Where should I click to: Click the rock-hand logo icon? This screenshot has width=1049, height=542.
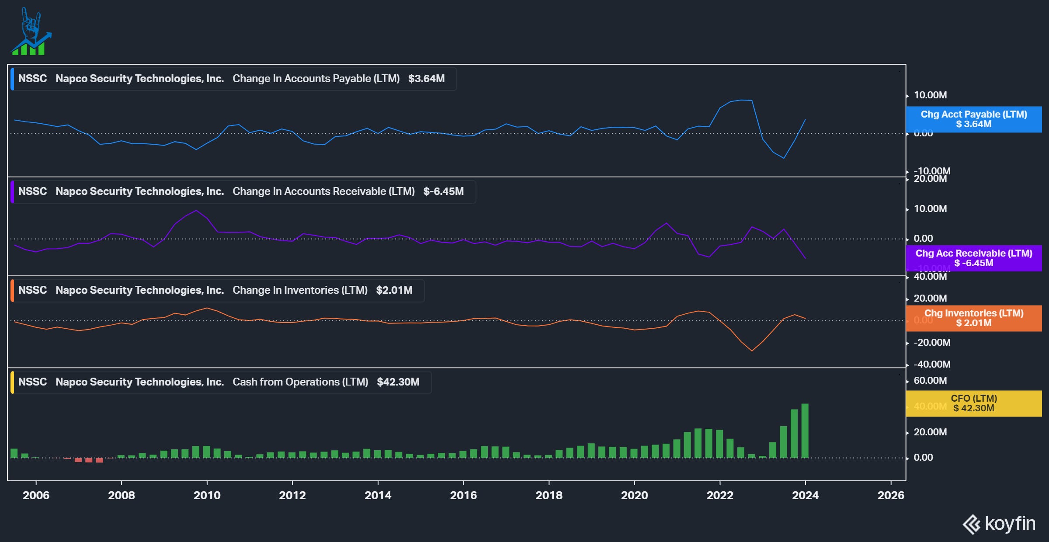click(31, 31)
